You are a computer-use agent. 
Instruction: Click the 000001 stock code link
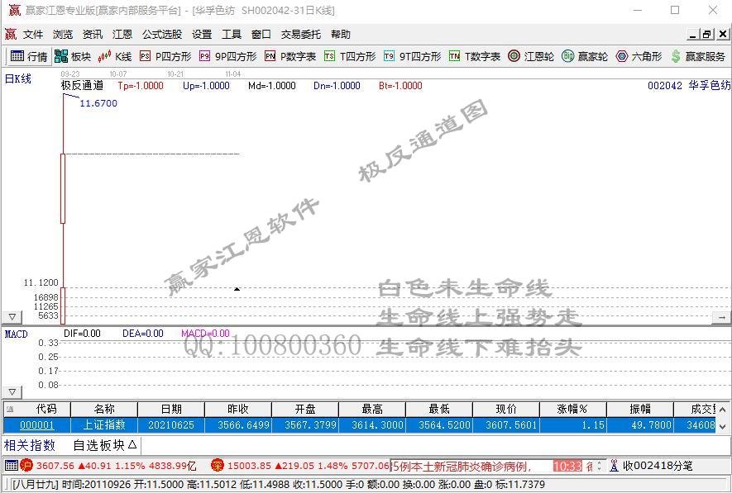point(37,425)
